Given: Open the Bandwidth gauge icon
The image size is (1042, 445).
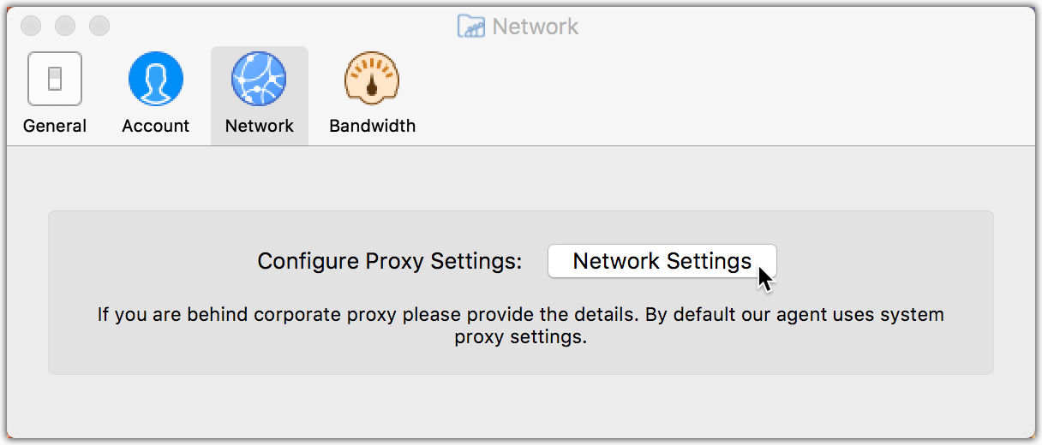Looking at the screenshot, I should [372, 79].
